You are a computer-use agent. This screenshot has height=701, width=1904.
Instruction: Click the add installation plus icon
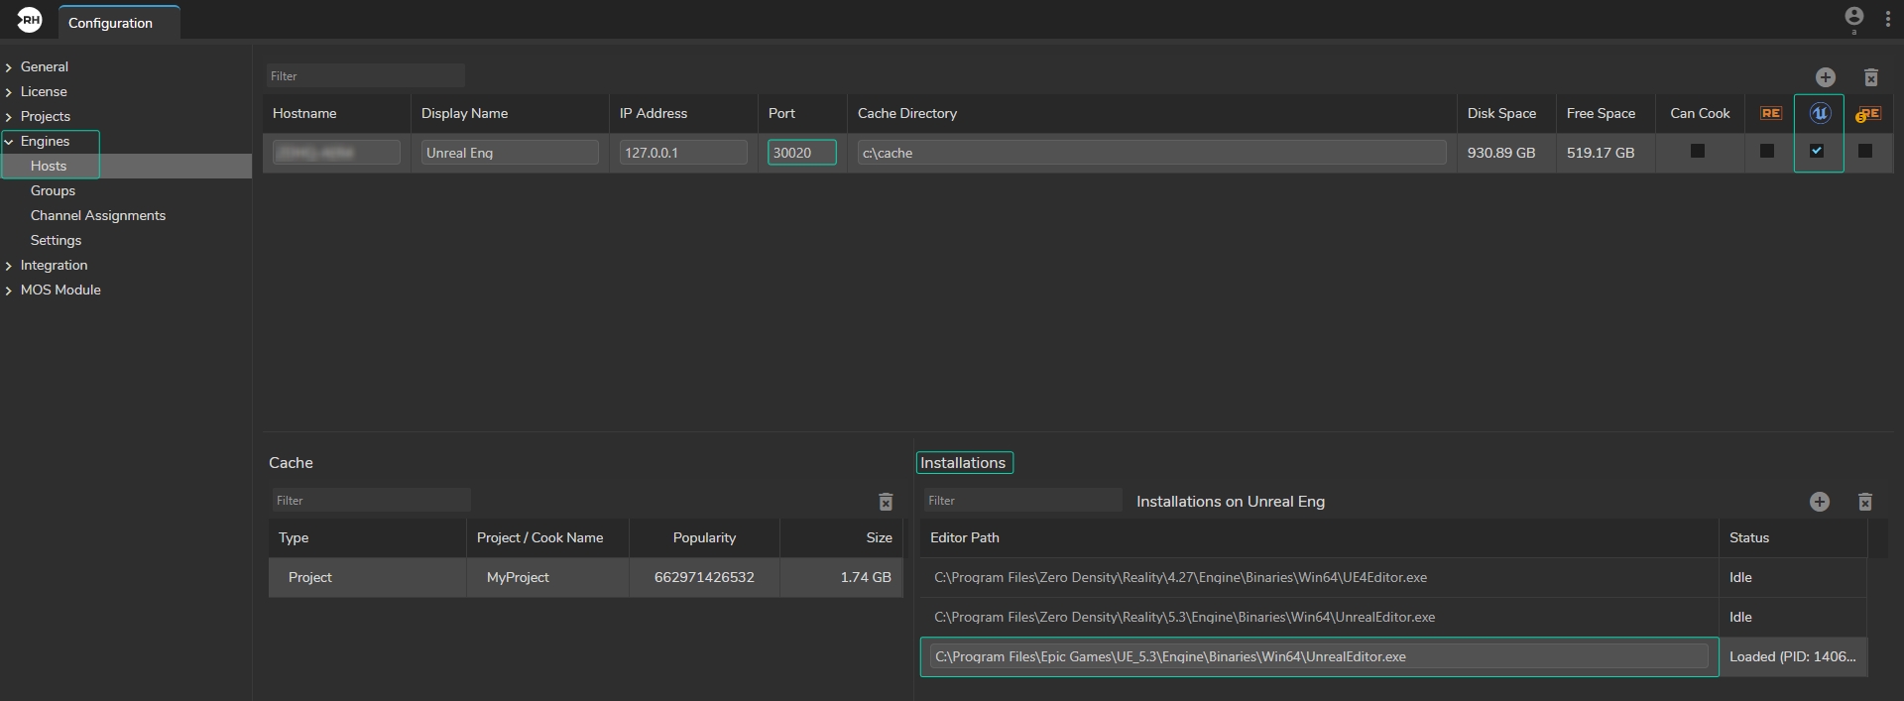click(1819, 502)
